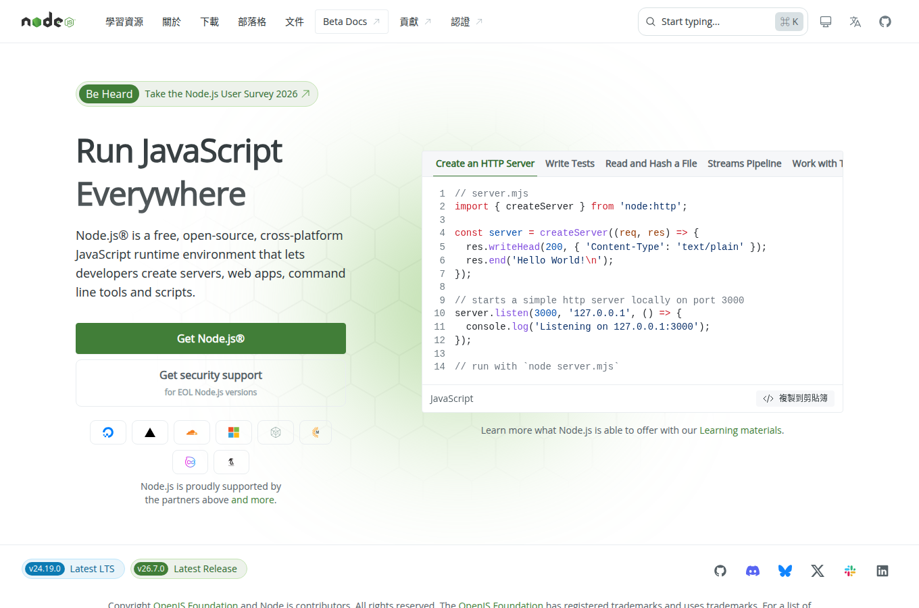The image size is (919, 608).
Task: Open the 認證 external nav link
Action: pyautogui.click(x=466, y=22)
